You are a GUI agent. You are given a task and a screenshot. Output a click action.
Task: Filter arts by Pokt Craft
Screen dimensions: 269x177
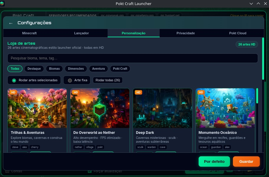(120, 69)
